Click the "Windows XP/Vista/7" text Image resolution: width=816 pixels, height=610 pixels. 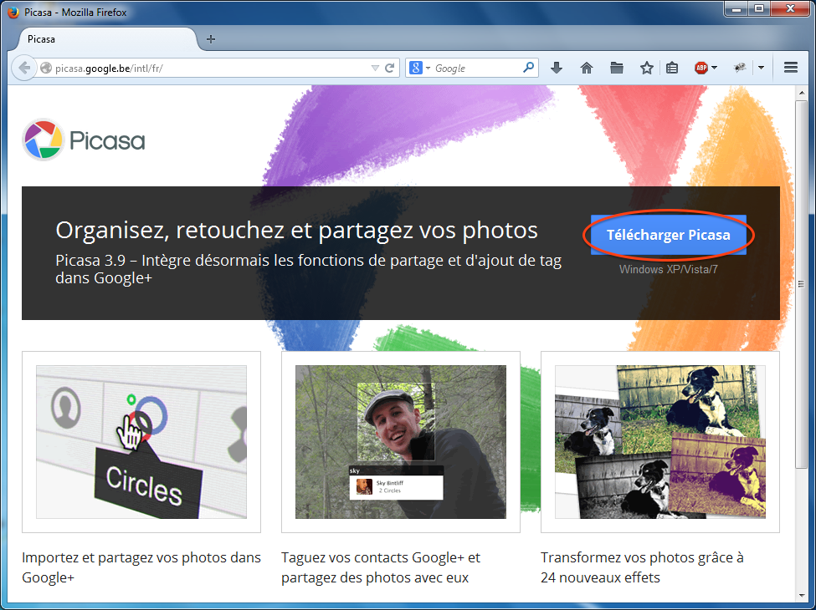pos(668,269)
